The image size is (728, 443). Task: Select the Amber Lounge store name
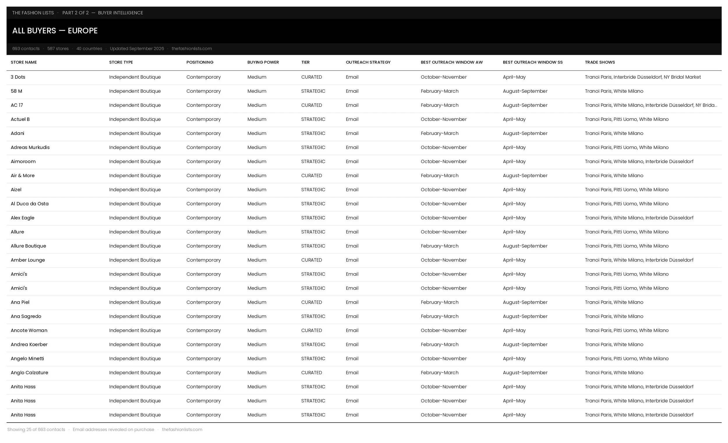pyautogui.click(x=28, y=260)
